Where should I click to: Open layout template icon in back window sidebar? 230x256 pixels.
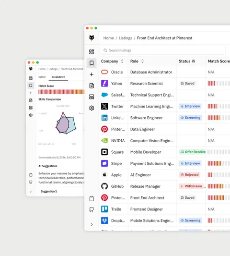coord(31,108)
